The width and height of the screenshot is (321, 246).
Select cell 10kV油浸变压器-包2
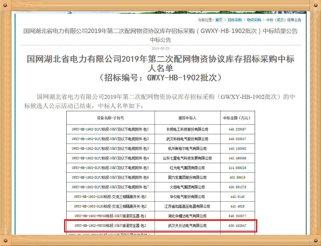pyautogui.click(x=110, y=226)
